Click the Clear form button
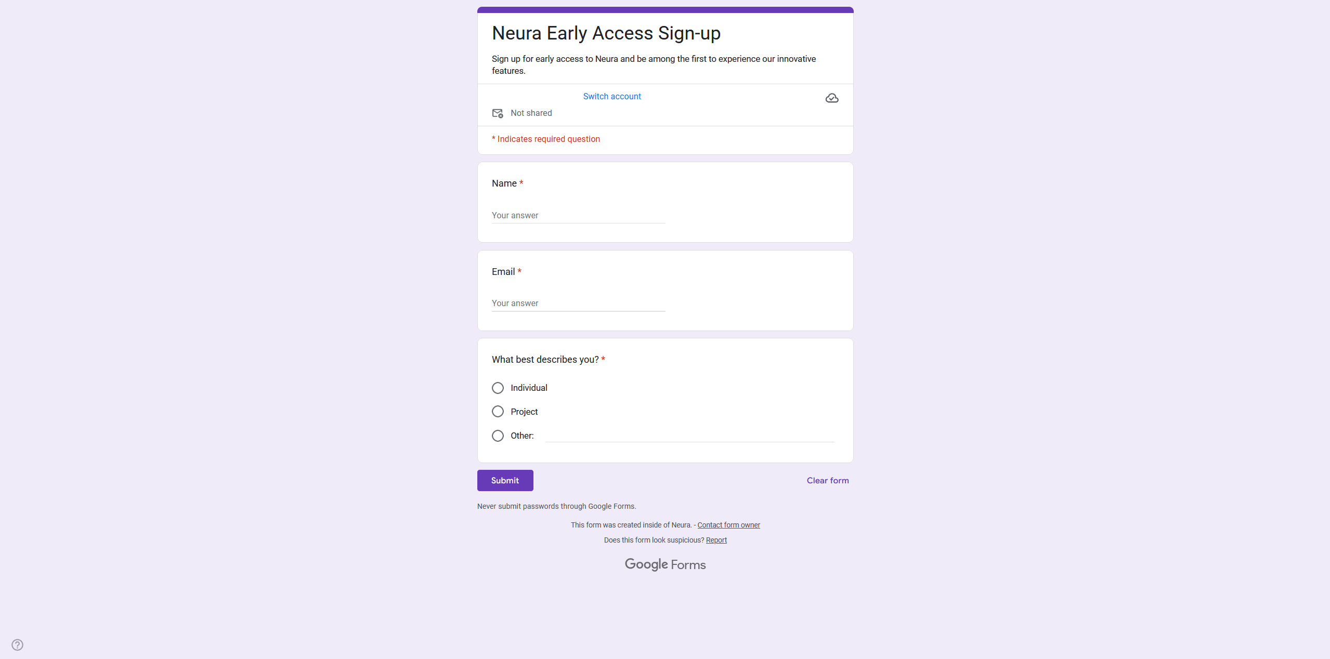Image resolution: width=1330 pixels, height=659 pixels. pos(827,481)
